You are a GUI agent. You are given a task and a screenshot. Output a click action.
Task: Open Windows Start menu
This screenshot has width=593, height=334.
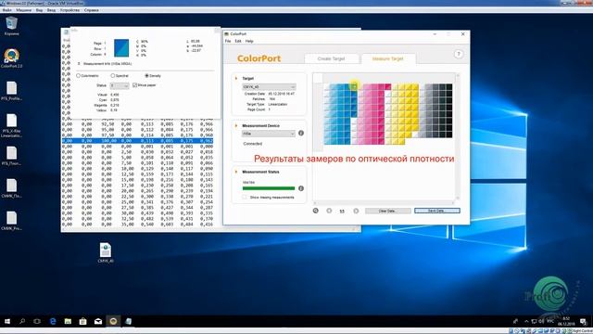click(x=7, y=321)
